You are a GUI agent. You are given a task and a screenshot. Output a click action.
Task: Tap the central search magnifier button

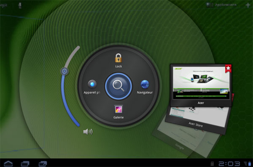pyautogui.click(x=118, y=86)
